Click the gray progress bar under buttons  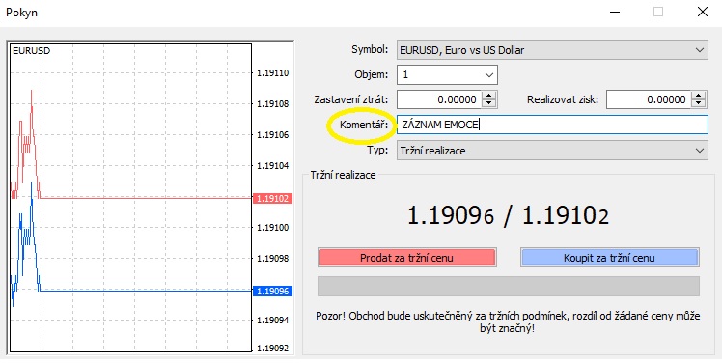509,286
